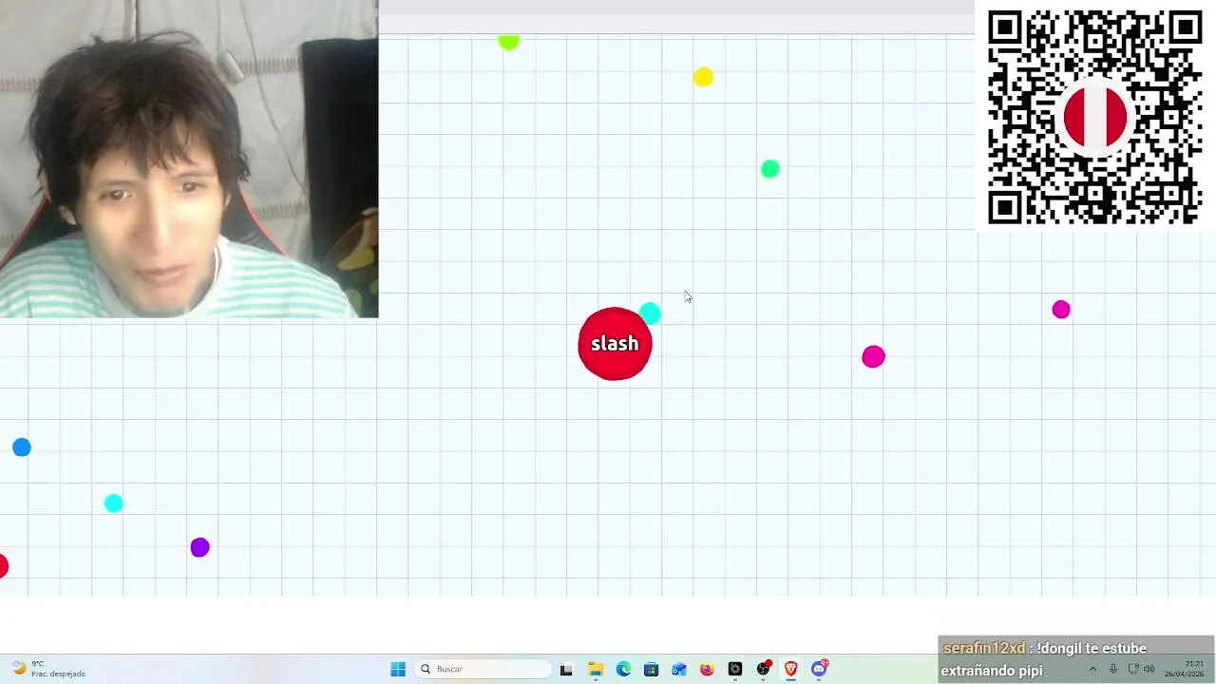Open the weather widget showing 9°C

pos(49,669)
